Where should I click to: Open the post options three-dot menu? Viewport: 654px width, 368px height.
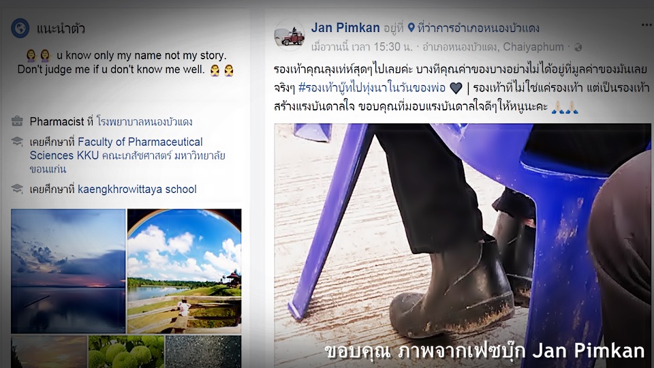[x=647, y=25]
